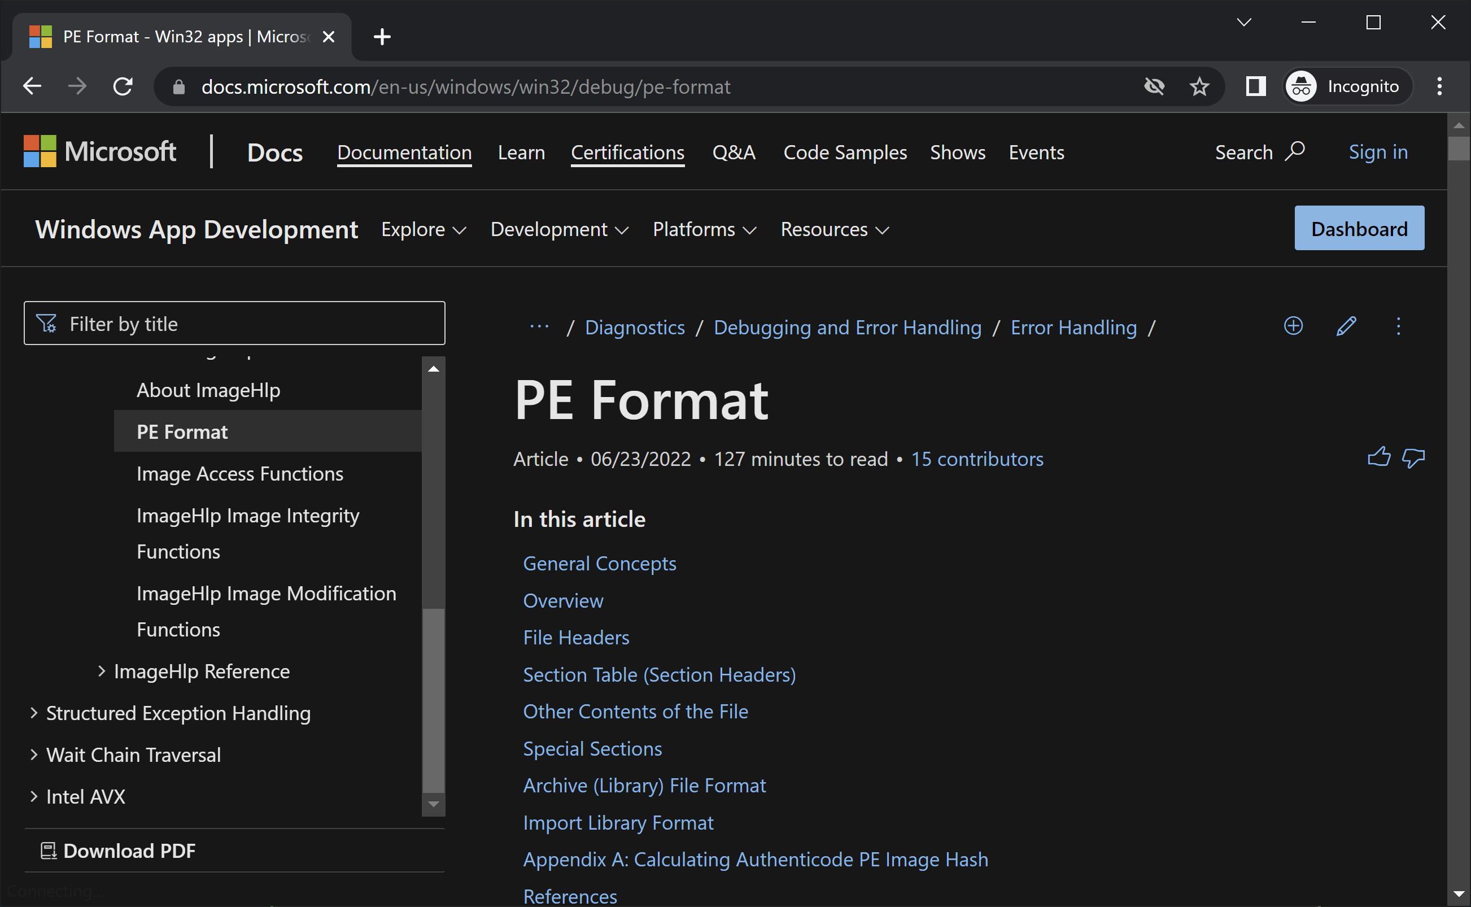
Task: Click the Filter by title input field
Action: pyautogui.click(x=234, y=324)
